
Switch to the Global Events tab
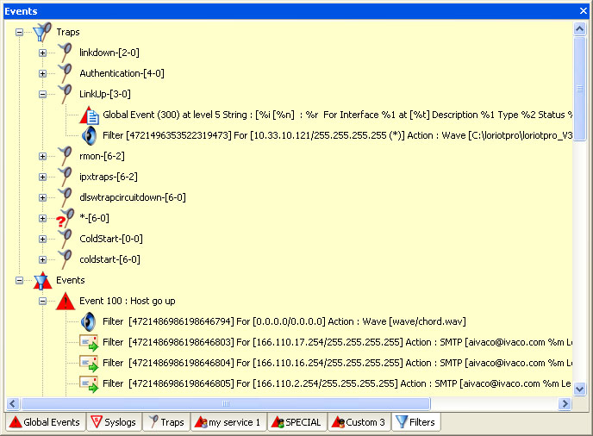(45, 422)
